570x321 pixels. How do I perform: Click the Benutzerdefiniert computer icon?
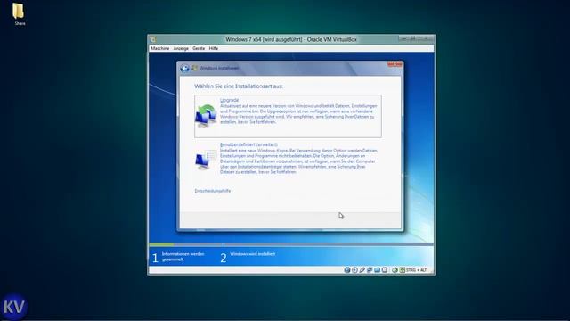pyautogui.click(x=205, y=160)
